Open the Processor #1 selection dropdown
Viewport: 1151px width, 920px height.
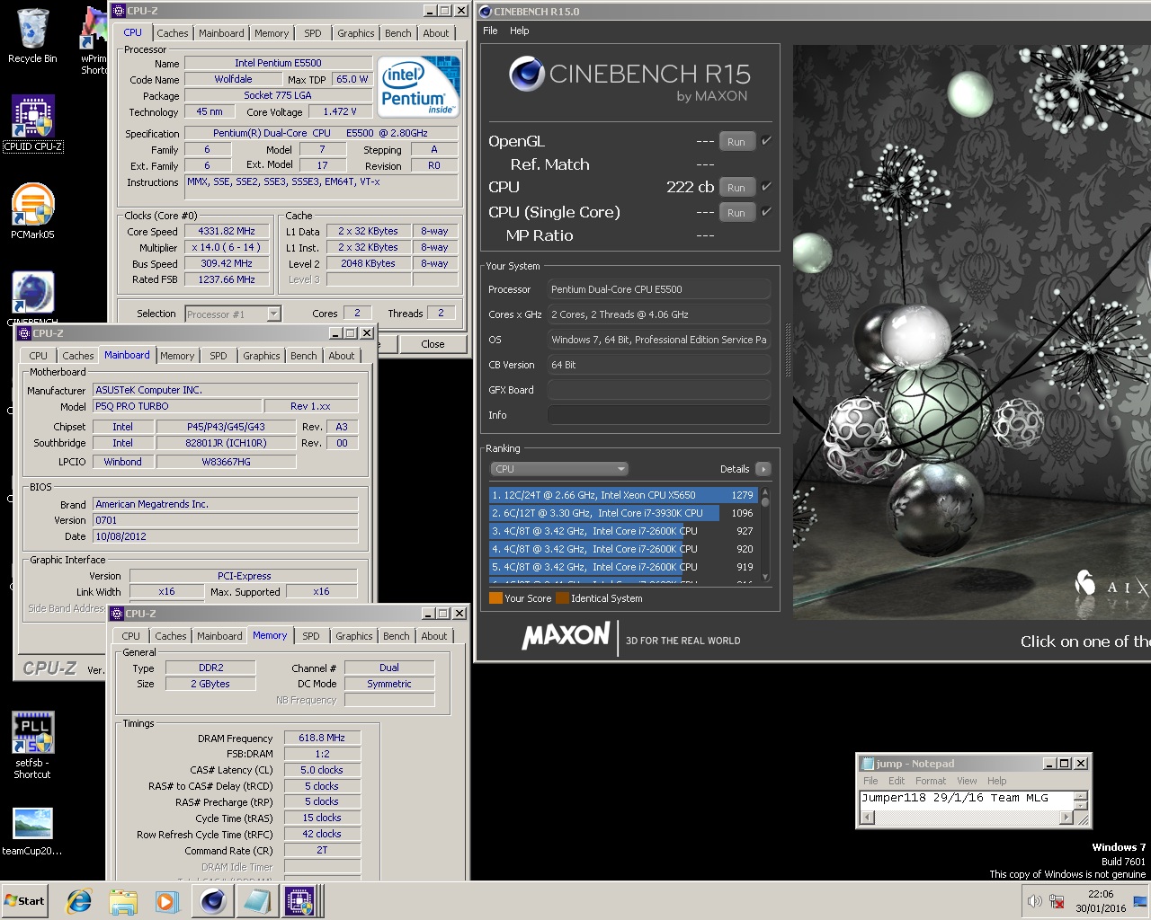pyautogui.click(x=233, y=314)
